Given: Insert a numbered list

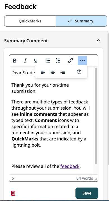Looking at the screenshot, I should coord(58,61).
